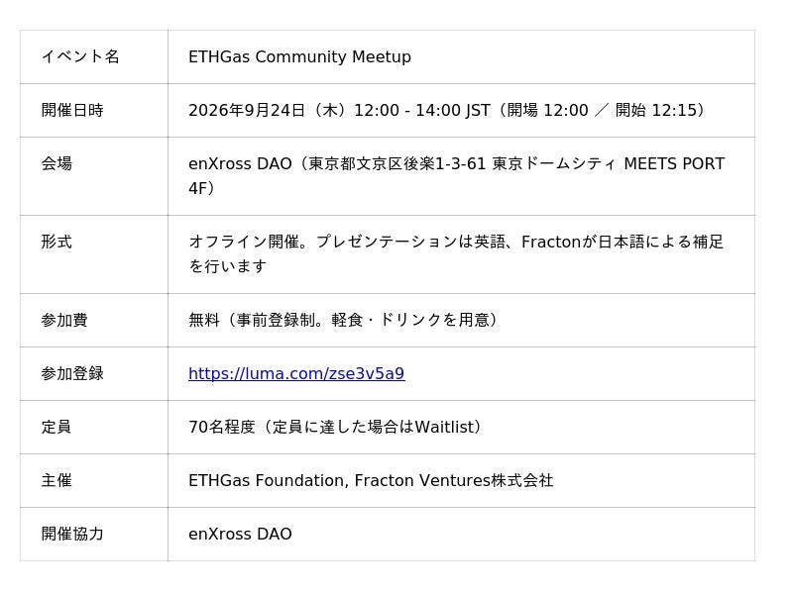The height and width of the screenshot is (591, 793).
Task: Click the 形式 label cell
Action: coord(94,254)
